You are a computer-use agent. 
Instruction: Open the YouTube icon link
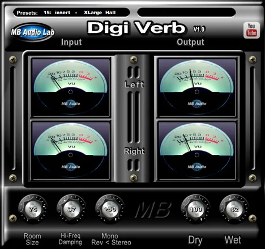click(251, 30)
